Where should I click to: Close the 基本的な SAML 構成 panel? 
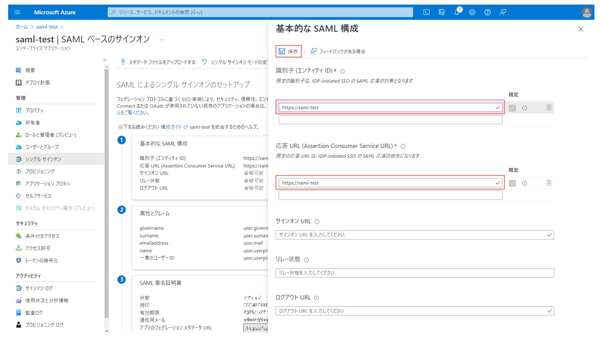[581, 29]
